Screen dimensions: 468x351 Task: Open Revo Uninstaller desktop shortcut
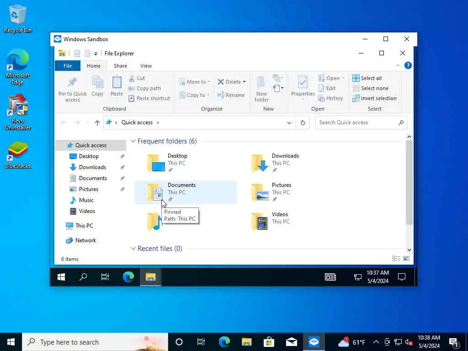18,112
